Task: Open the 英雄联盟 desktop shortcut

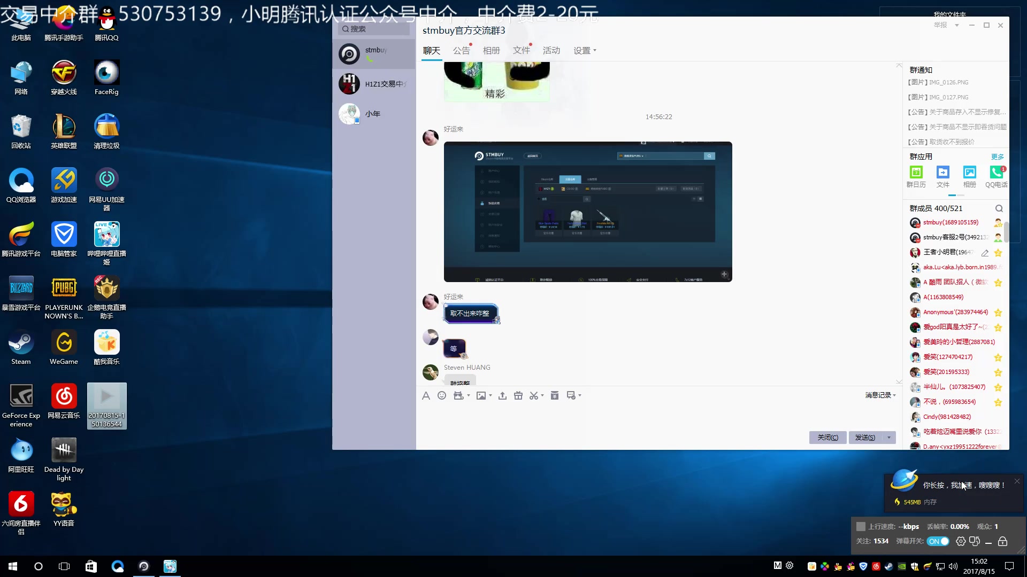Action: pos(64,131)
